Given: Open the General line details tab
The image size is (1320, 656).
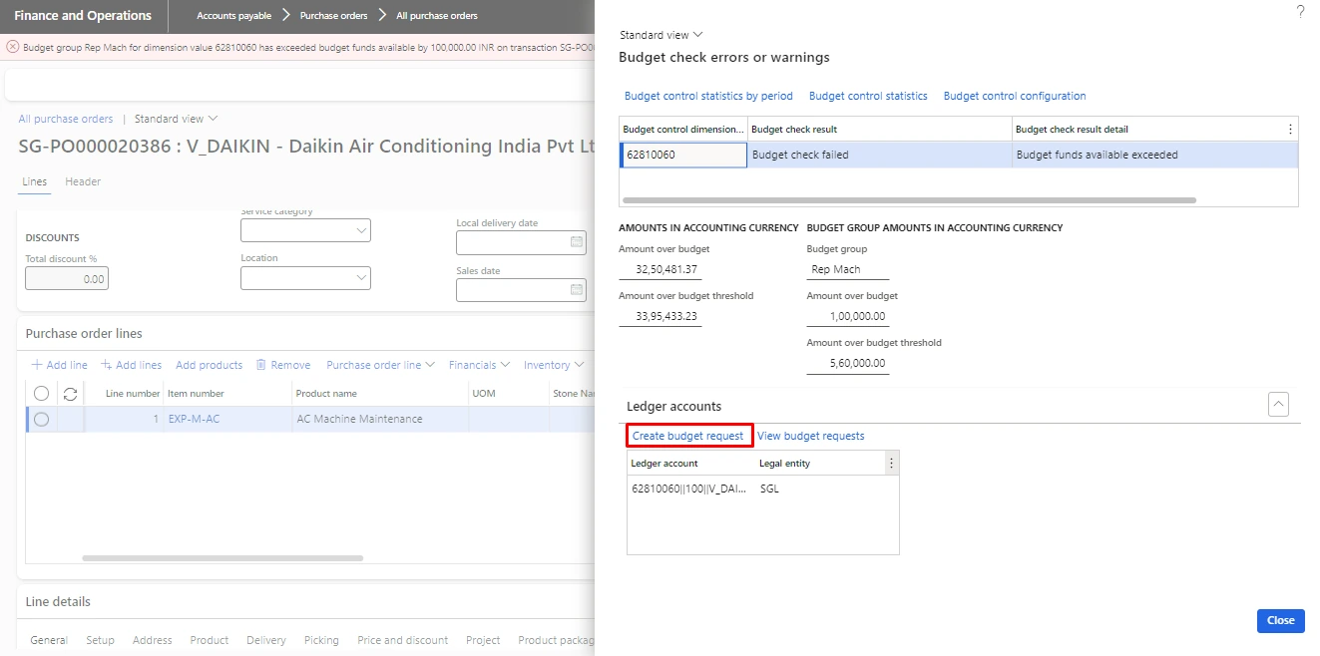Looking at the screenshot, I should click(49, 640).
